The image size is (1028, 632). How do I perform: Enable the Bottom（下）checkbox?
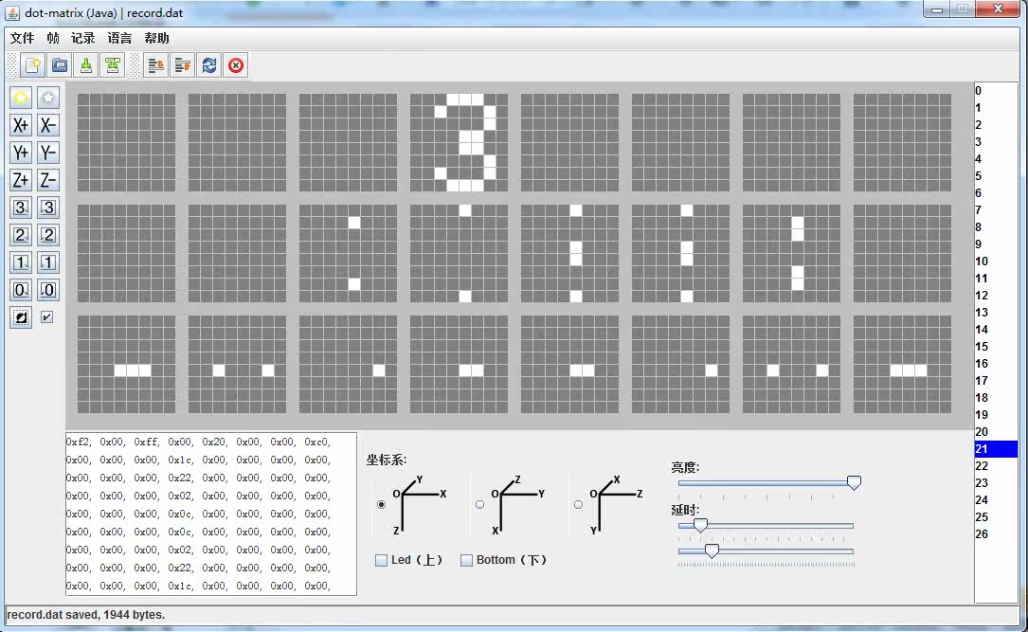pos(466,560)
